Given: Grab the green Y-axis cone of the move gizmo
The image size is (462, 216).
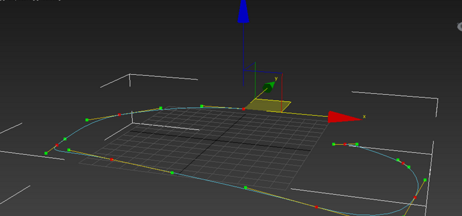Looking at the screenshot, I should pyautogui.click(x=269, y=87).
